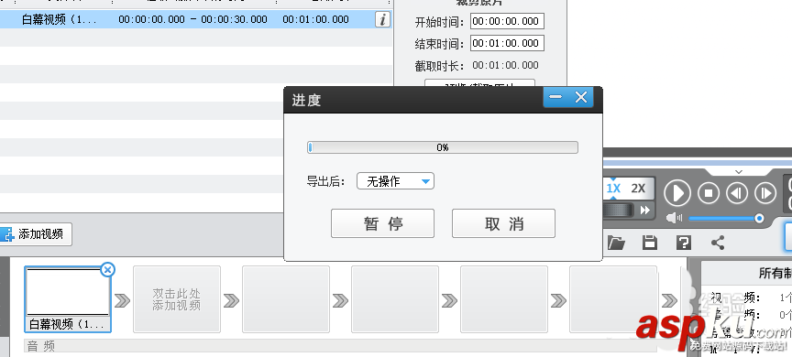792x357 pixels.
Task: Open help with the question mark icon
Action: 684,243
